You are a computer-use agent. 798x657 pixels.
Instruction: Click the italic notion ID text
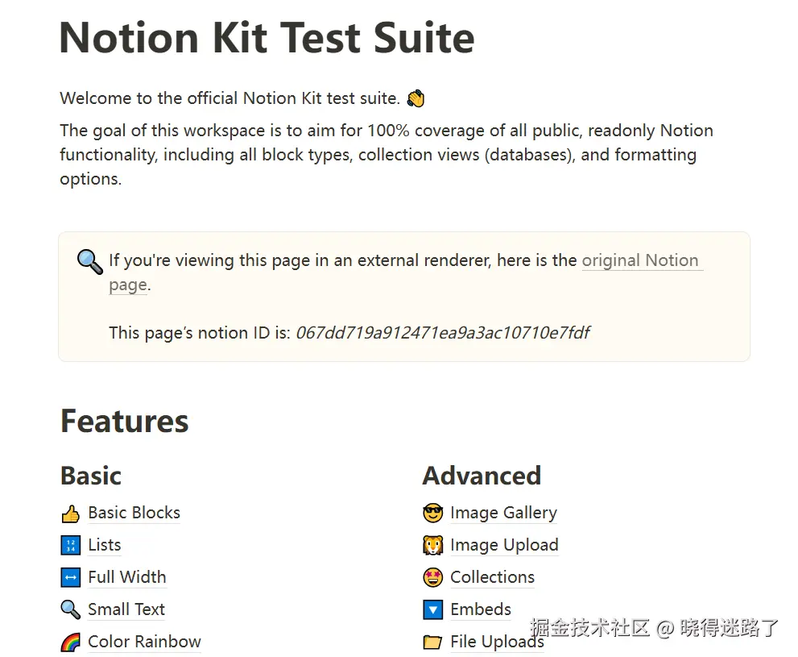pyautogui.click(x=443, y=333)
